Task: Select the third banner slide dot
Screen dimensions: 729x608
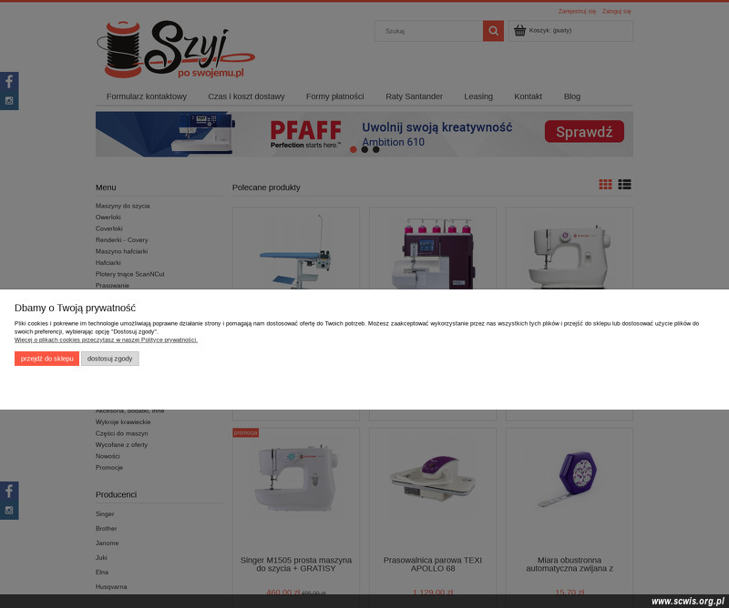Action: [x=376, y=149]
